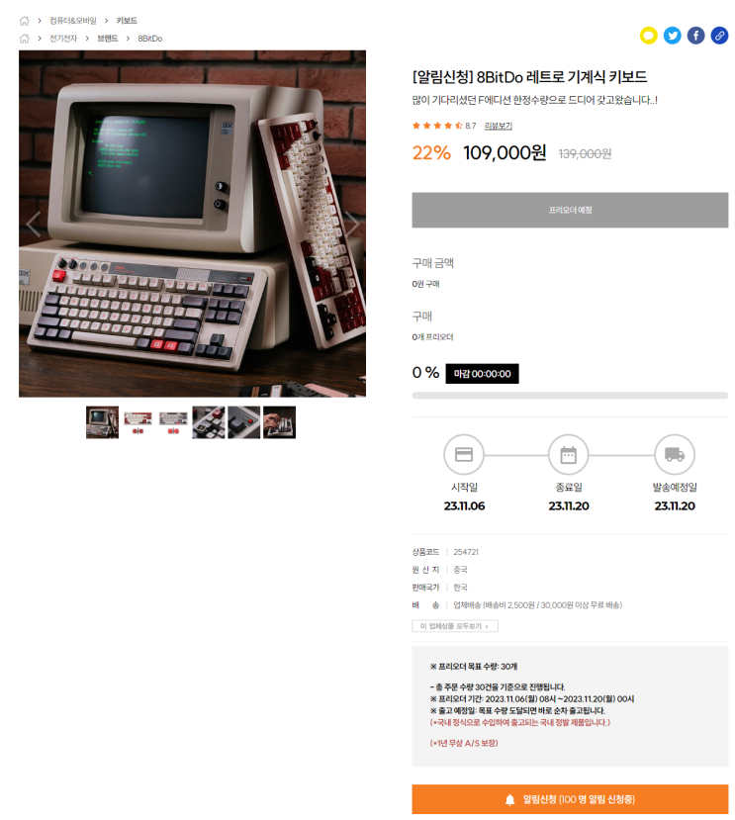Go to home icon in first breadcrumb
The height and width of the screenshot is (820, 735).
pos(24,21)
